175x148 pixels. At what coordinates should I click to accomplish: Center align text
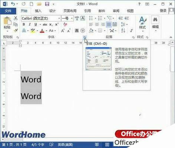coord(97,24)
